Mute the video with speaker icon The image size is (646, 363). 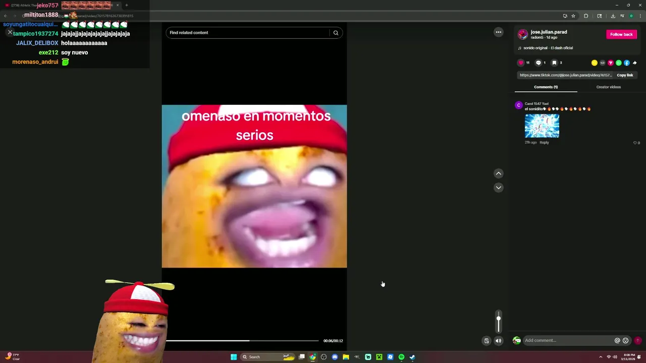(x=499, y=341)
